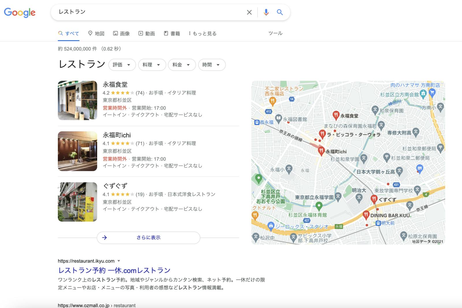The image size is (462, 308).
Task: Click the 永福食堂 red map pin
Action: tap(336, 115)
